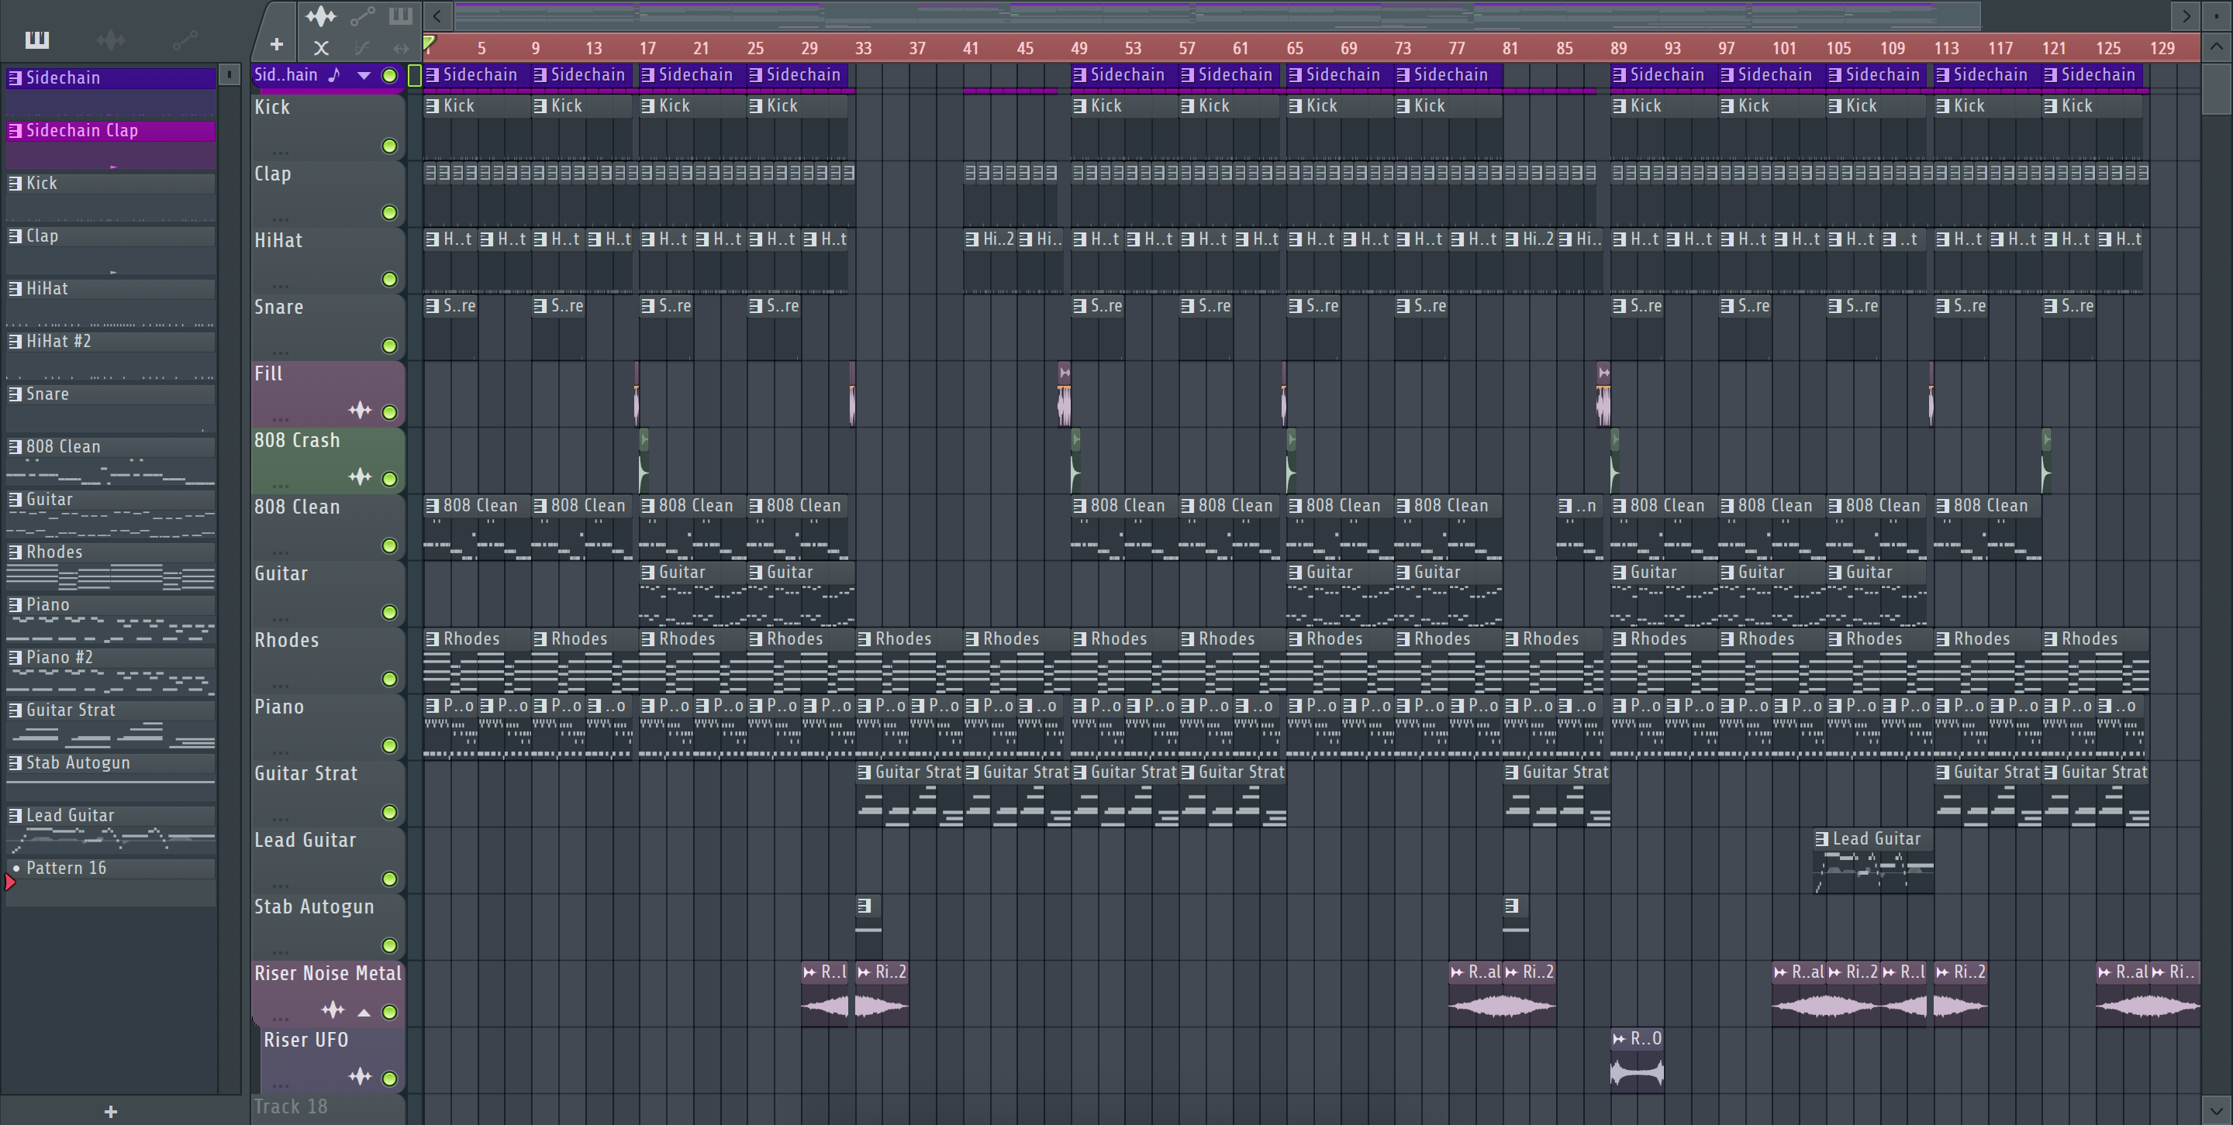Mute the Riser UFO track

tap(389, 1079)
